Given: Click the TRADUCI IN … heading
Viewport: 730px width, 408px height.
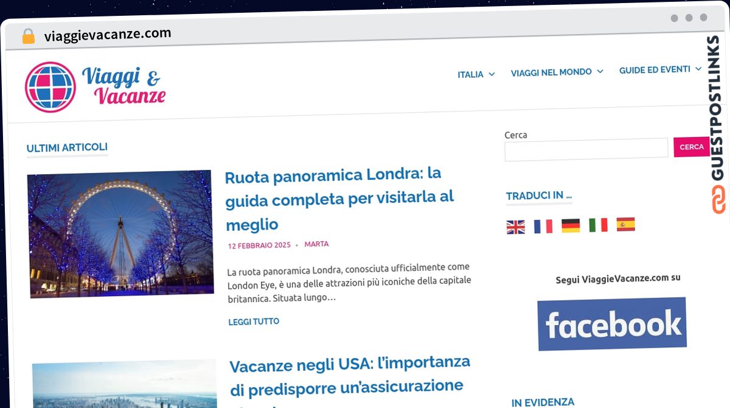Looking at the screenshot, I should (539, 195).
